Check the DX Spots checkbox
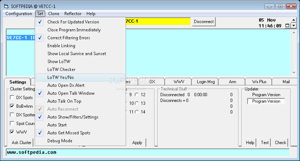The image size is (300, 161). [x=12, y=98]
